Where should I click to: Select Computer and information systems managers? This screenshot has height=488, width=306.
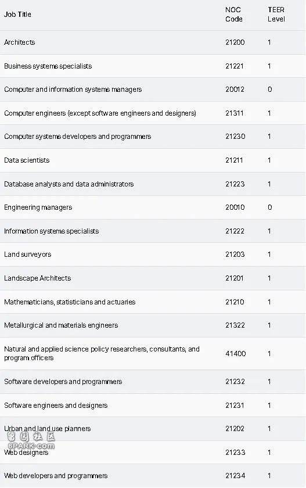73,89
